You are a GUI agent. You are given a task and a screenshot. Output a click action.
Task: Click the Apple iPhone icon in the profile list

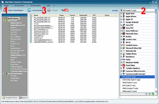(x=124, y=16)
